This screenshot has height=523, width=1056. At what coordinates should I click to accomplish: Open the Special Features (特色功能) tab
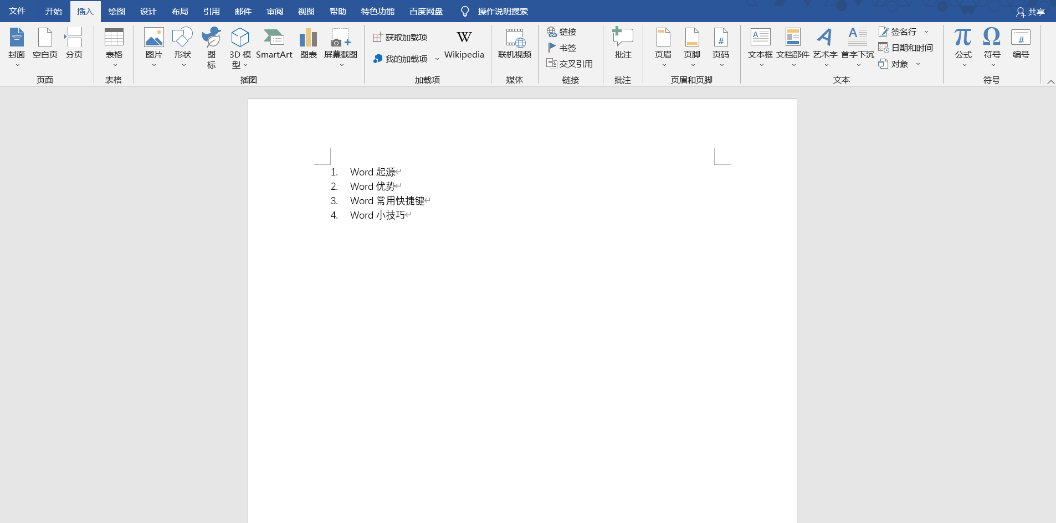378,11
